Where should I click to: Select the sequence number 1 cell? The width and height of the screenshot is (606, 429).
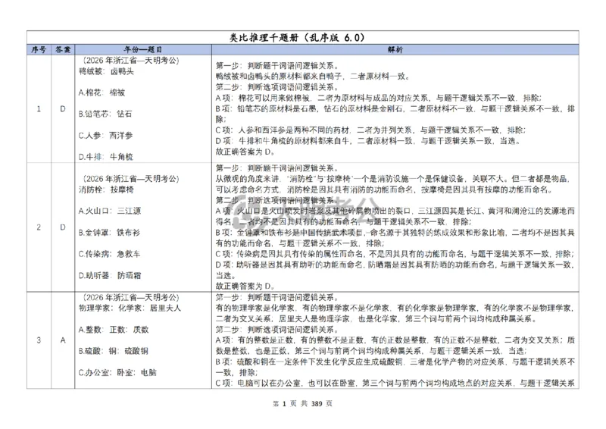point(39,109)
